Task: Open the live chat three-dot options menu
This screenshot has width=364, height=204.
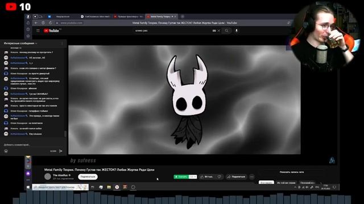Action: point(62,43)
